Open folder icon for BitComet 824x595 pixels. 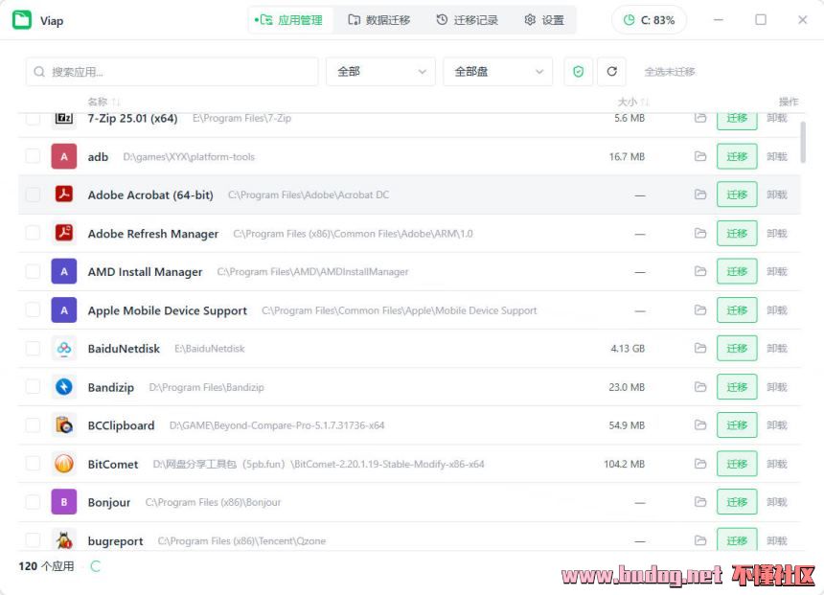[x=700, y=464]
